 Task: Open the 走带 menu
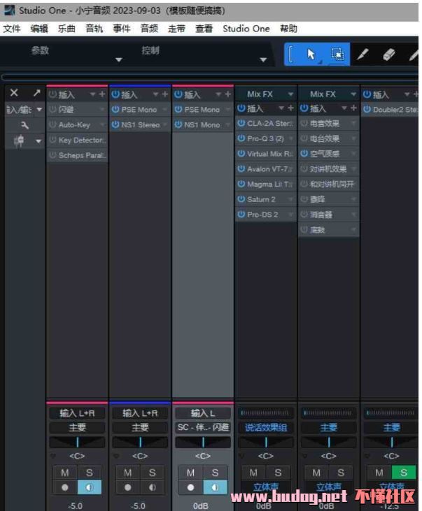tap(176, 29)
